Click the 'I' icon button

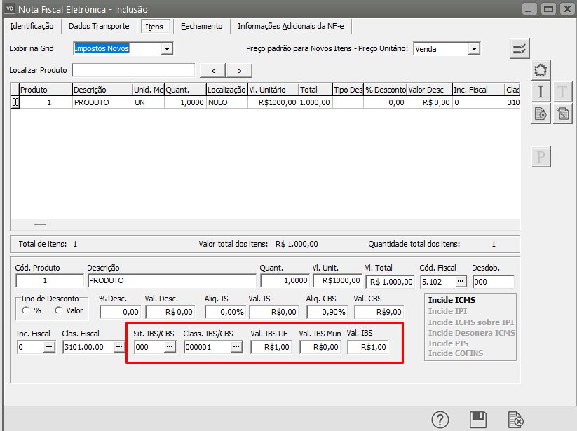click(541, 92)
